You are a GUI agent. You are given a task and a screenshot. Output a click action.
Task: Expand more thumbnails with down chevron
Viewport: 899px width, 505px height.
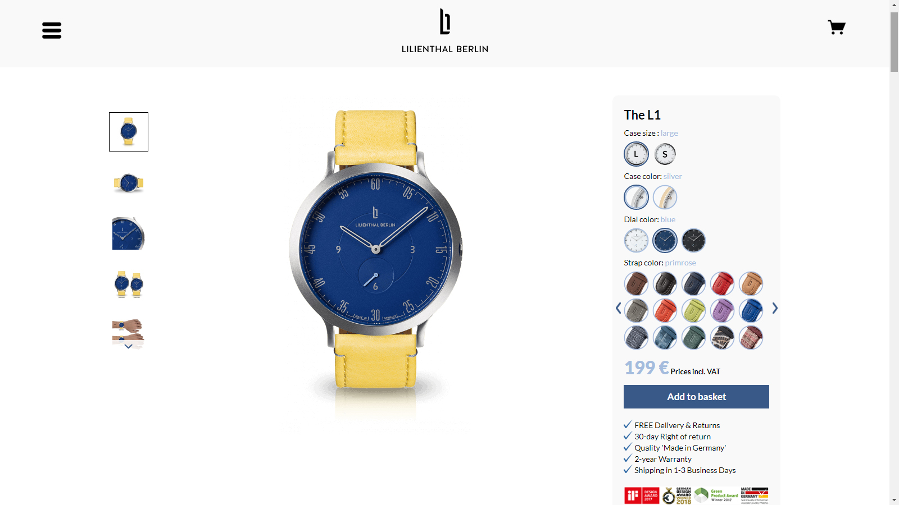pos(128,346)
